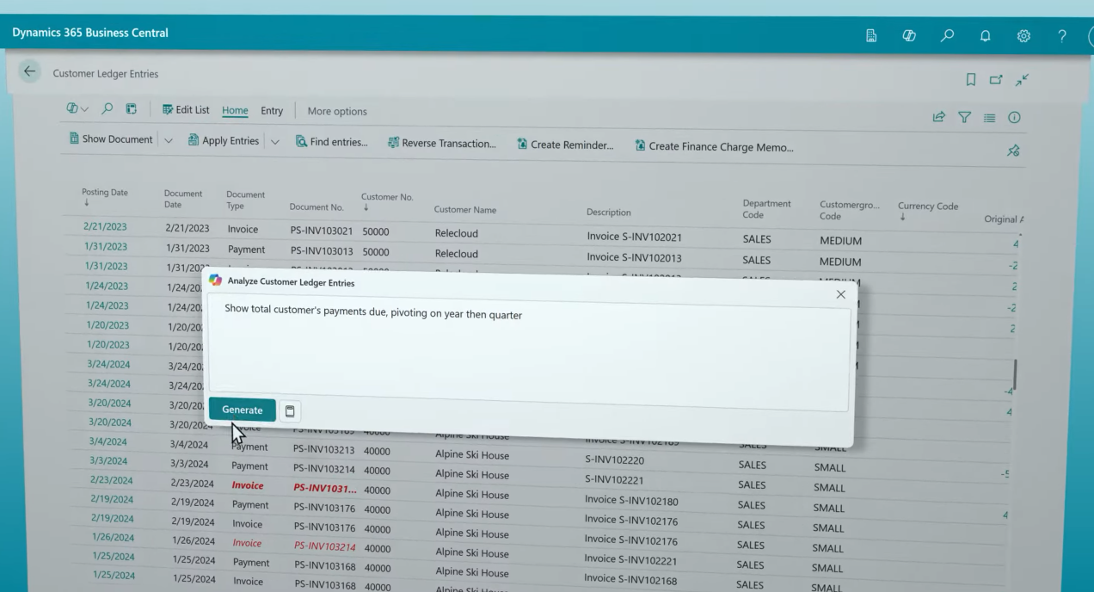1094x592 pixels.
Task: Click posting date 2/23/2024 link
Action: (x=112, y=480)
